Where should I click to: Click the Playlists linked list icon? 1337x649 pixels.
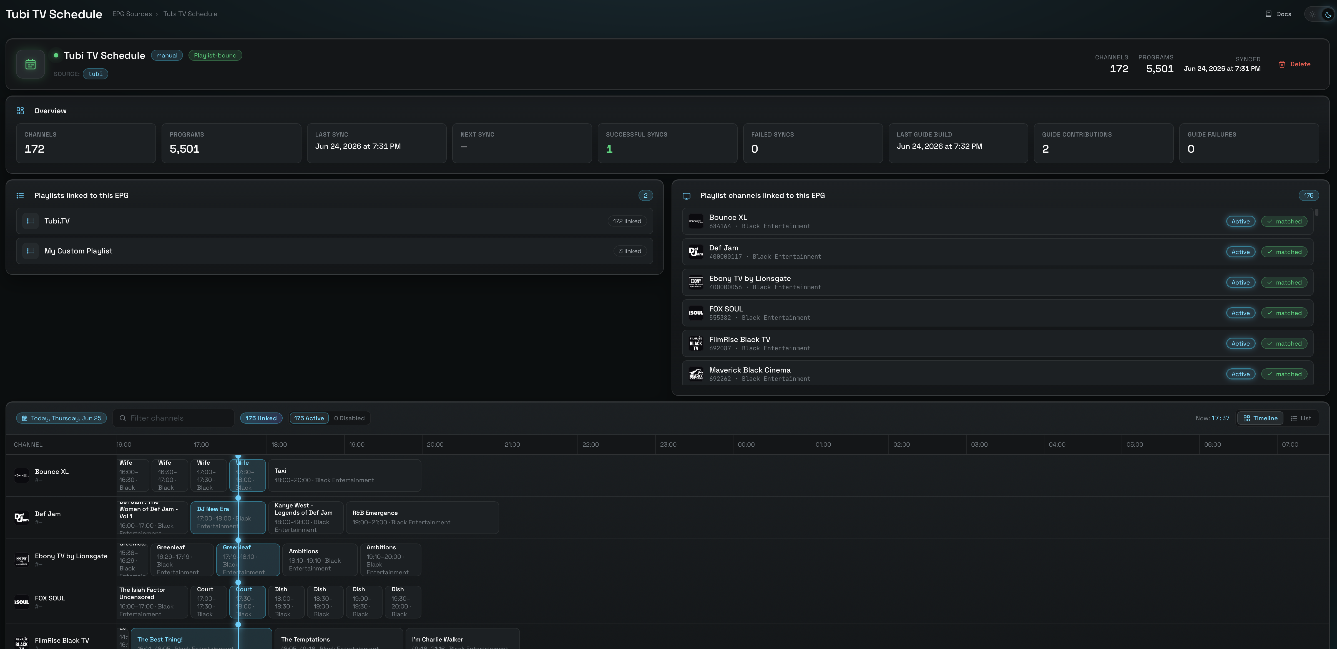pos(20,196)
